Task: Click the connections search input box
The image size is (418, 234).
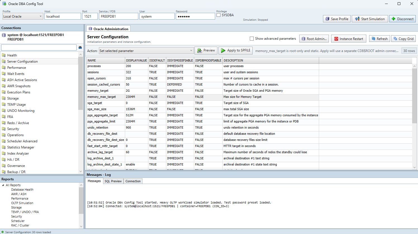Action: (x=39, y=48)
